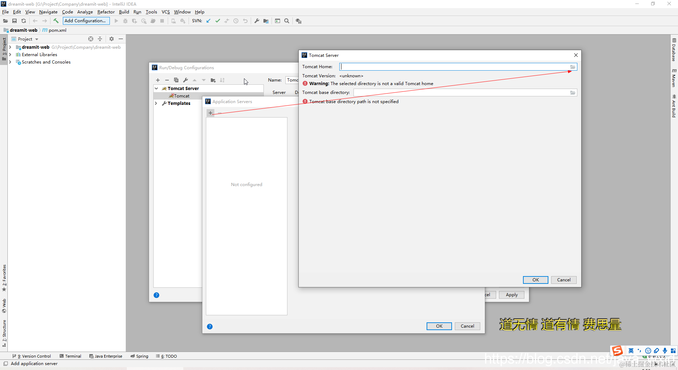Browse for Tomcat Home folder

point(573,67)
